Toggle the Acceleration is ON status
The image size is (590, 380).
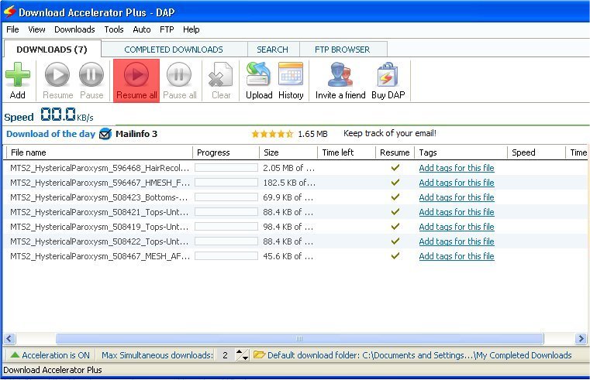tap(56, 355)
